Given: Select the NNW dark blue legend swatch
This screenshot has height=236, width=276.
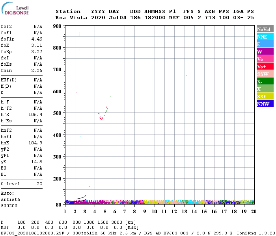Looking at the screenshot, I should (265, 103).
